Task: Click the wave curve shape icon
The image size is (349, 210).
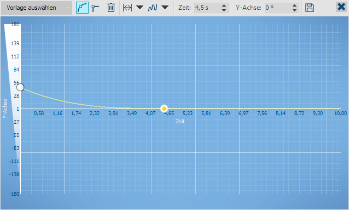Action: [x=153, y=8]
